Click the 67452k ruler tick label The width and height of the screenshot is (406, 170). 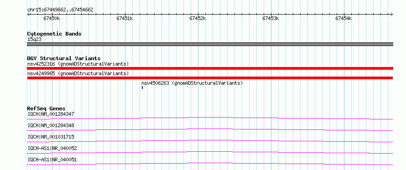(x=198, y=18)
